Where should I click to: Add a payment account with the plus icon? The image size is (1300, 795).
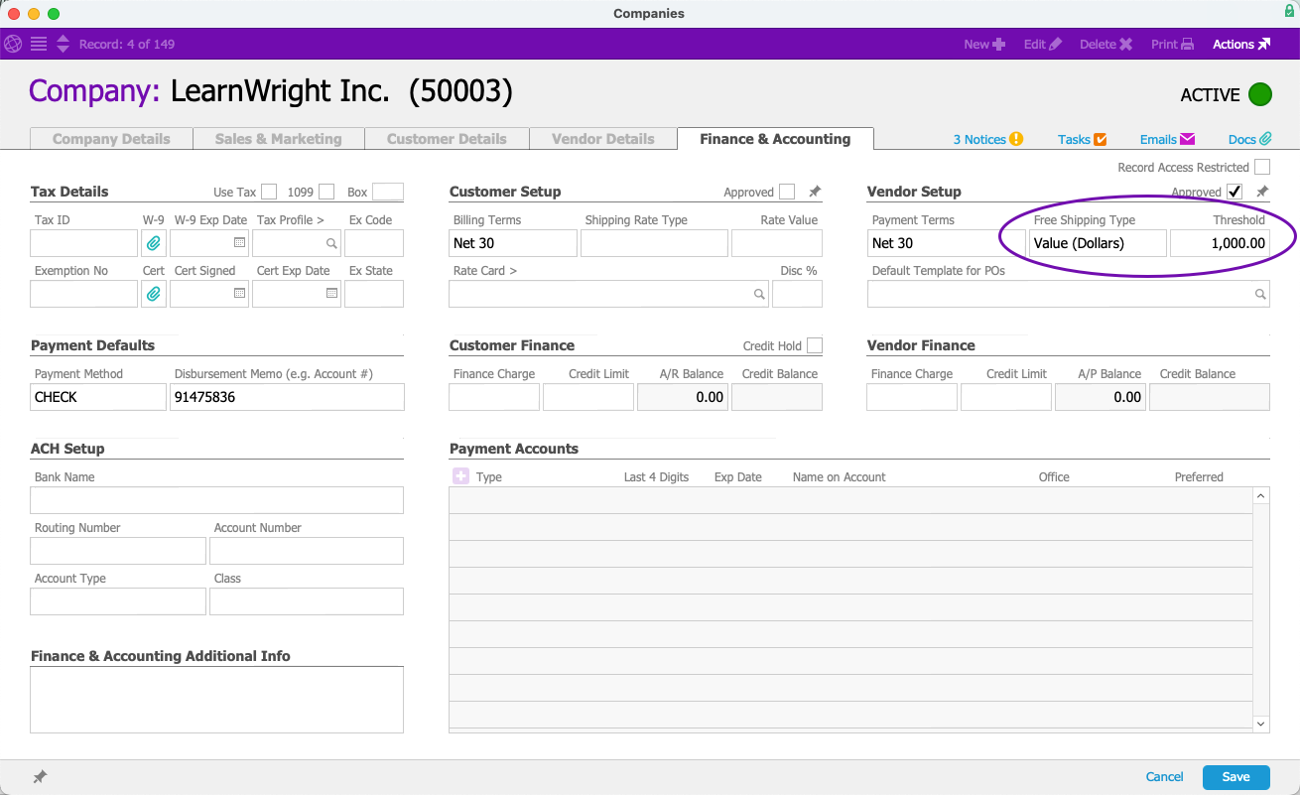click(460, 476)
